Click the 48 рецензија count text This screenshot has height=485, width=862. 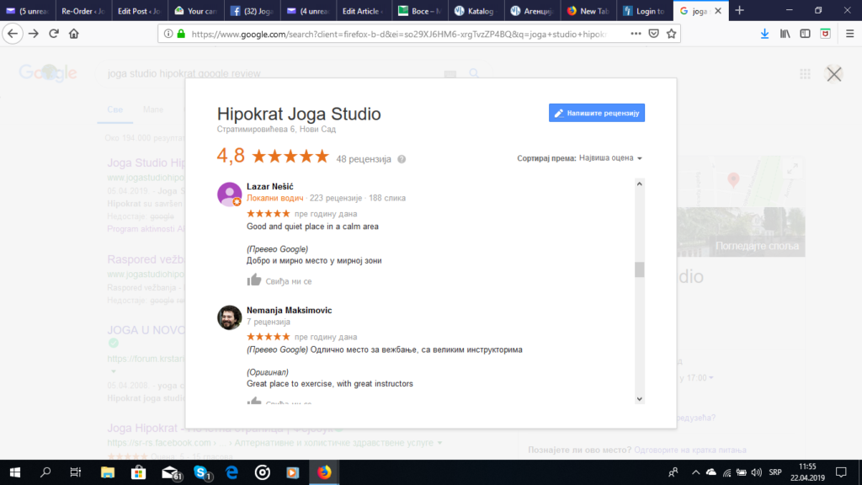pyautogui.click(x=364, y=159)
